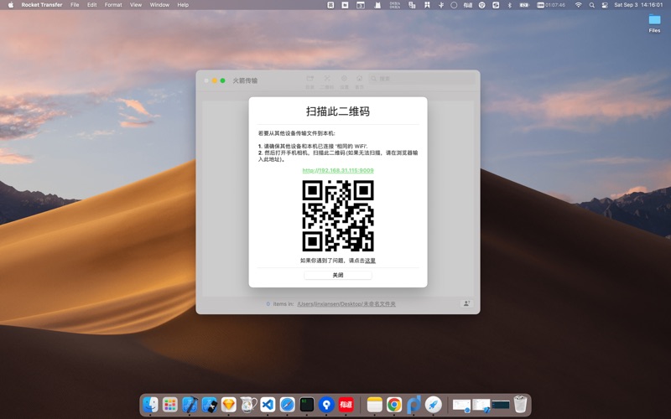Click the Wi-Fi status icon in menu bar
Viewport: 671px width, 419px height.
(x=578, y=5)
